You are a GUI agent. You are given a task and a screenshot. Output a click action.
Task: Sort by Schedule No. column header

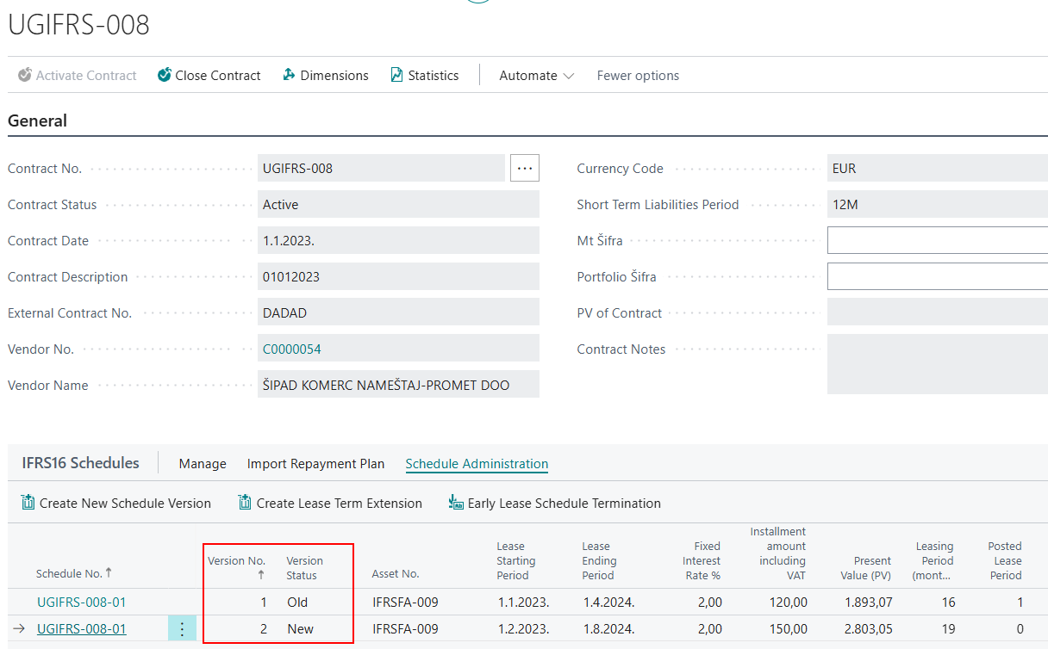(x=74, y=573)
